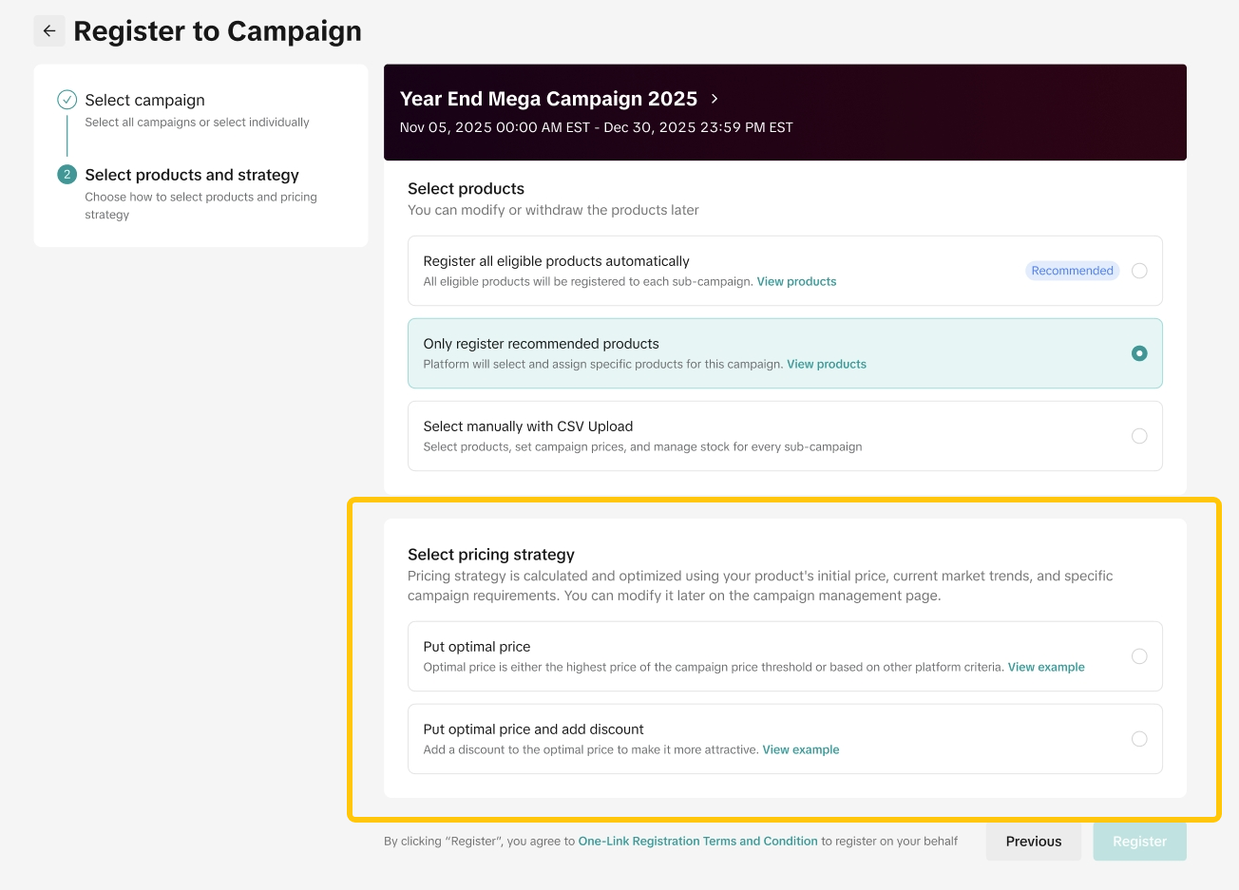Open the Year End Mega Campaign 2025 title
This screenshot has height=890, width=1239.
[548, 99]
